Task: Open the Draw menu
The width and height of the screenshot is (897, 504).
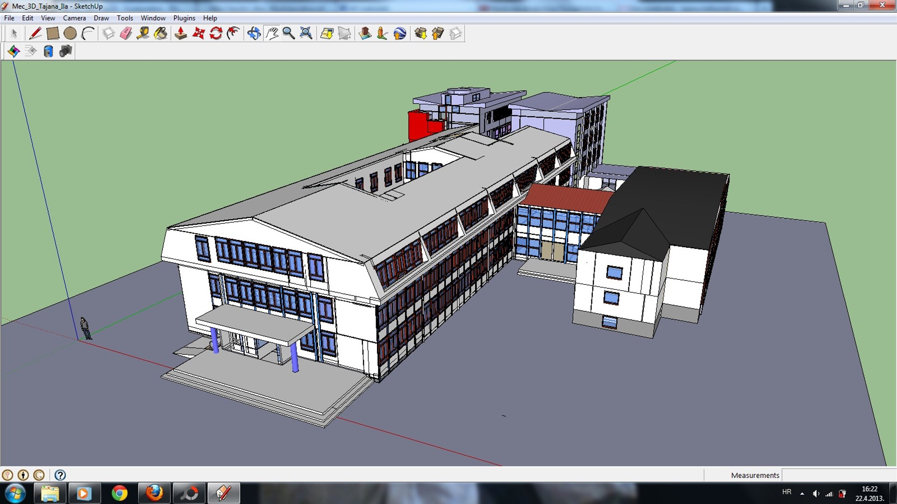Action: [101, 18]
